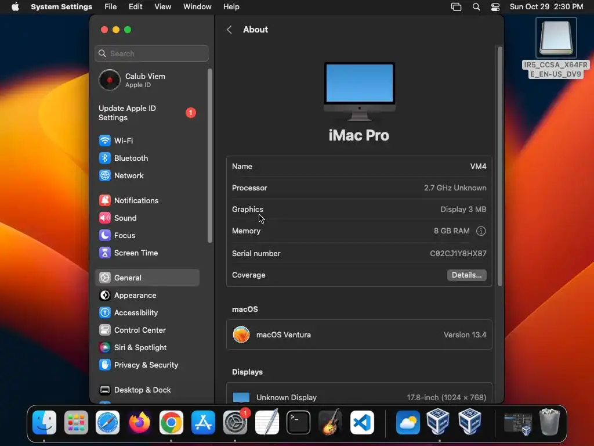Open Control Center in menu bar
594x446 pixels.
coord(495,7)
